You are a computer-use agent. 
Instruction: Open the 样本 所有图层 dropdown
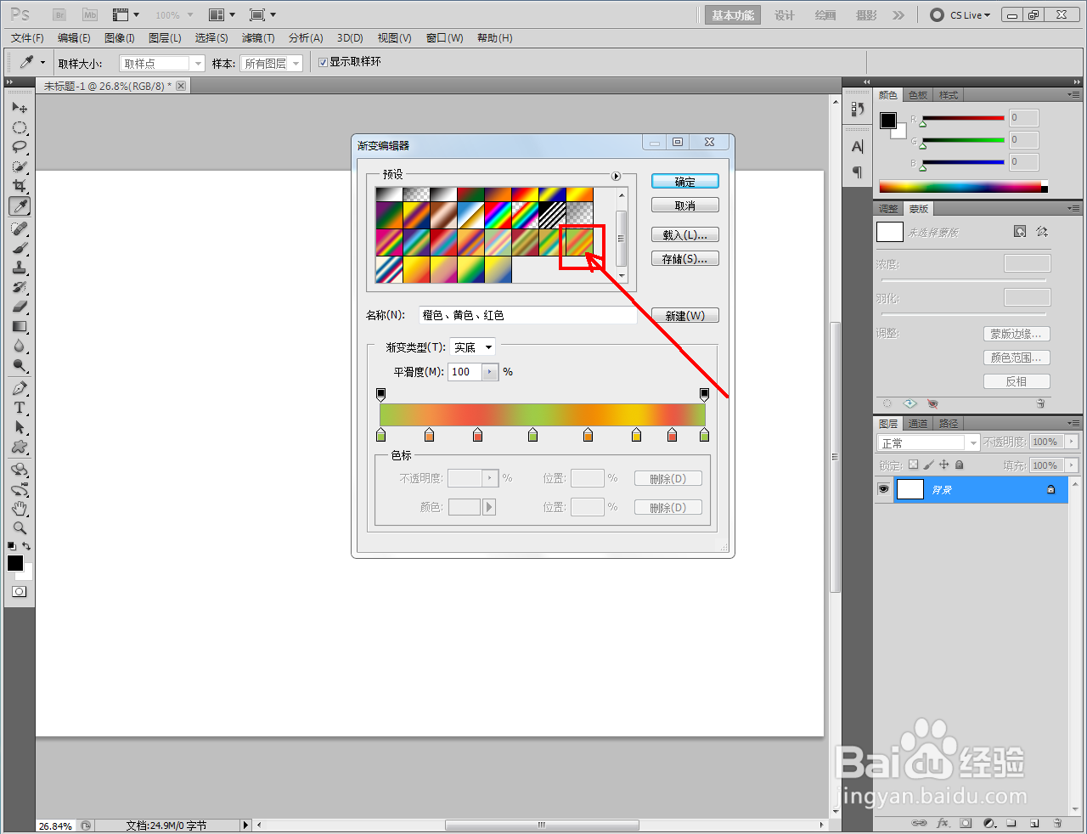(272, 63)
